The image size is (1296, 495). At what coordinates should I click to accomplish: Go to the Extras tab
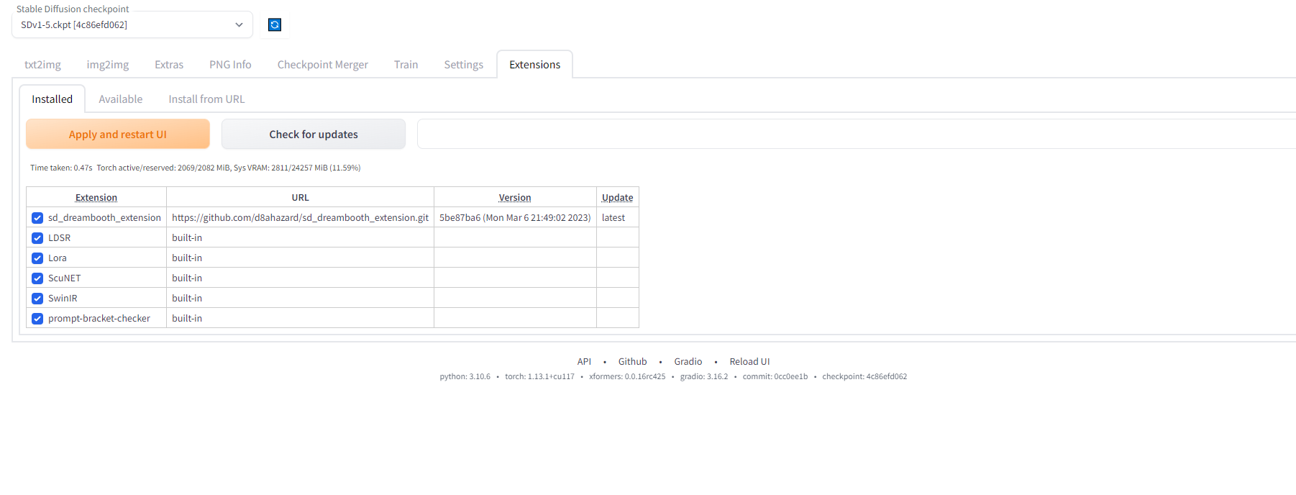169,65
